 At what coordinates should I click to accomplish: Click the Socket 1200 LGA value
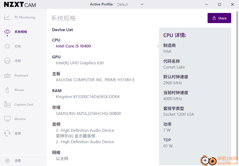[179, 114]
